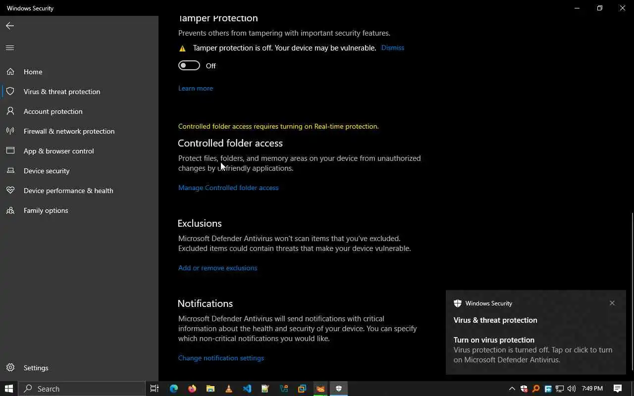Image resolution: width=634 pixels, height=396 pixels.
Task: Click Turn on virus protection notification
Action: 536,332
